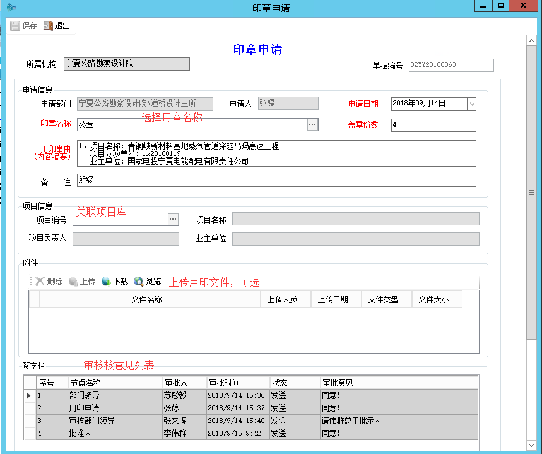Click the vertical scrollbar up arrow

(x=531, y=40)
